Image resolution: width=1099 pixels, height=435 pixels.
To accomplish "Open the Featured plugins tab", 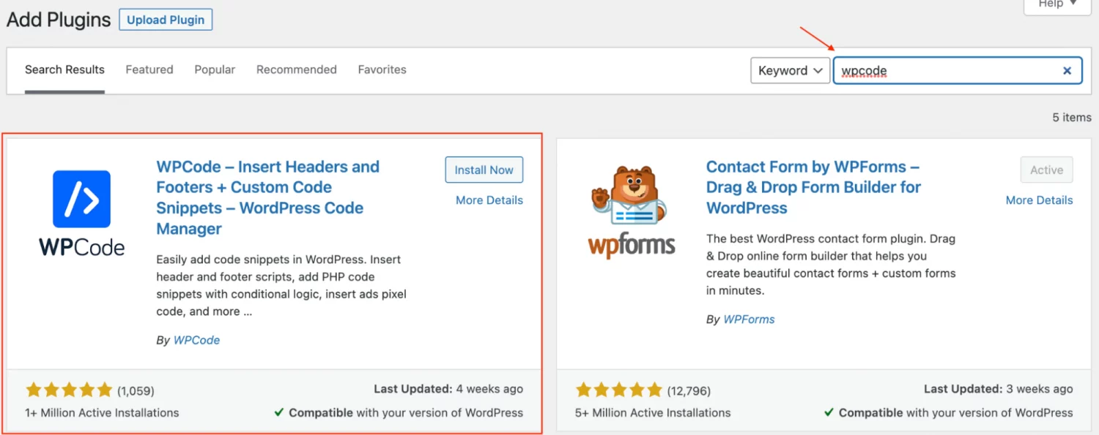I will point(149,70).
